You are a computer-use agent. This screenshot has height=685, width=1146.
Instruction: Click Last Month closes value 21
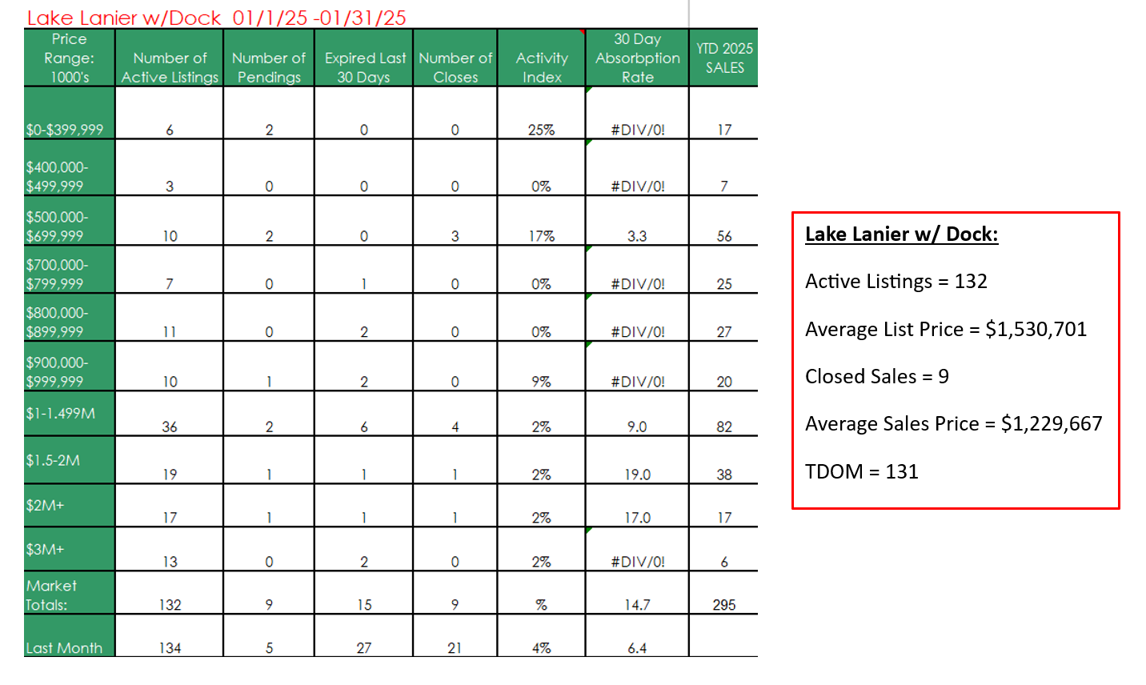[455, 648]
